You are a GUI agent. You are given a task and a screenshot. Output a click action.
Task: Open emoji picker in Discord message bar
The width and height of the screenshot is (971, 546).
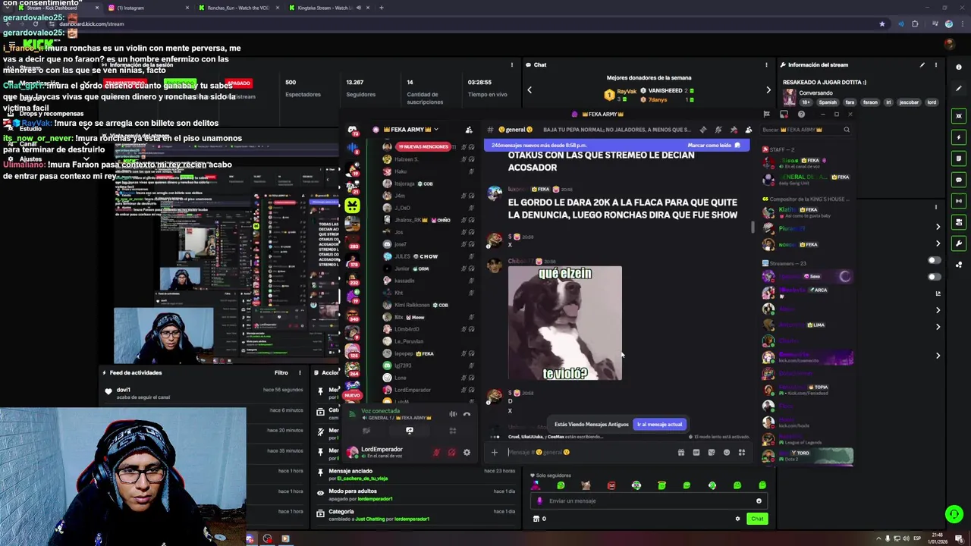coord(726,453)
